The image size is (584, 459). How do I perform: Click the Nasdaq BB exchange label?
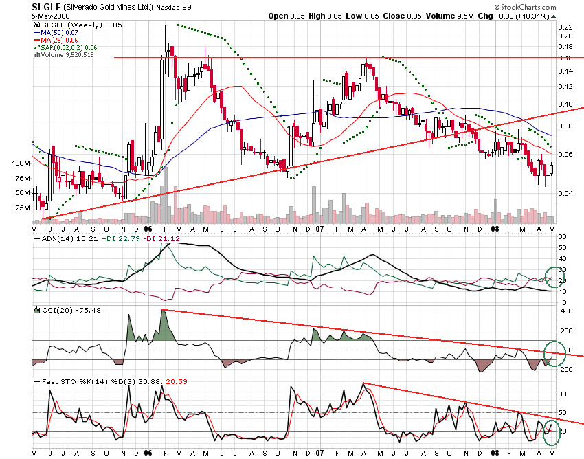[x=174, y=7]
